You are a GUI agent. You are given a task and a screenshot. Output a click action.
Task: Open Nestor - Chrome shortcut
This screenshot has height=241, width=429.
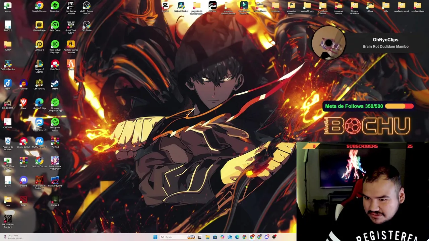tap(39, 162)
